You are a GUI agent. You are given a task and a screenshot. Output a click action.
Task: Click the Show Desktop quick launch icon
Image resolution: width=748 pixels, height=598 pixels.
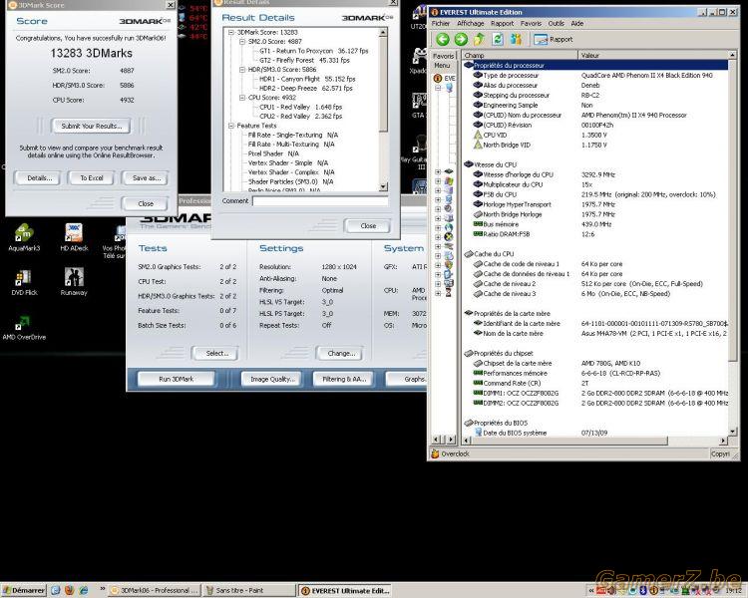(x=55, y=590)
